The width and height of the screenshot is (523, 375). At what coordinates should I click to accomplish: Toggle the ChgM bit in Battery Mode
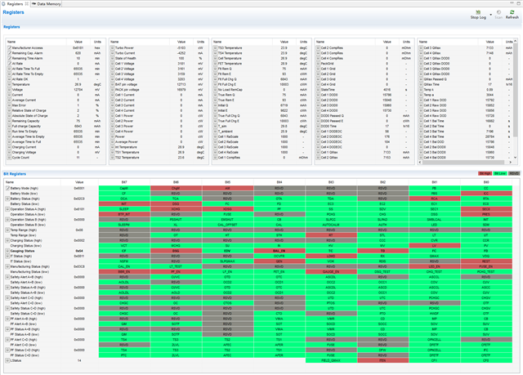coord(176,189)
